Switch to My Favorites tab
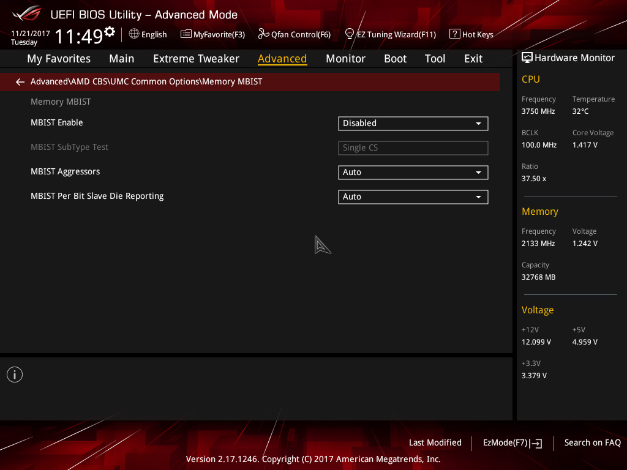 pyautogui.click(x=59, y=59)
